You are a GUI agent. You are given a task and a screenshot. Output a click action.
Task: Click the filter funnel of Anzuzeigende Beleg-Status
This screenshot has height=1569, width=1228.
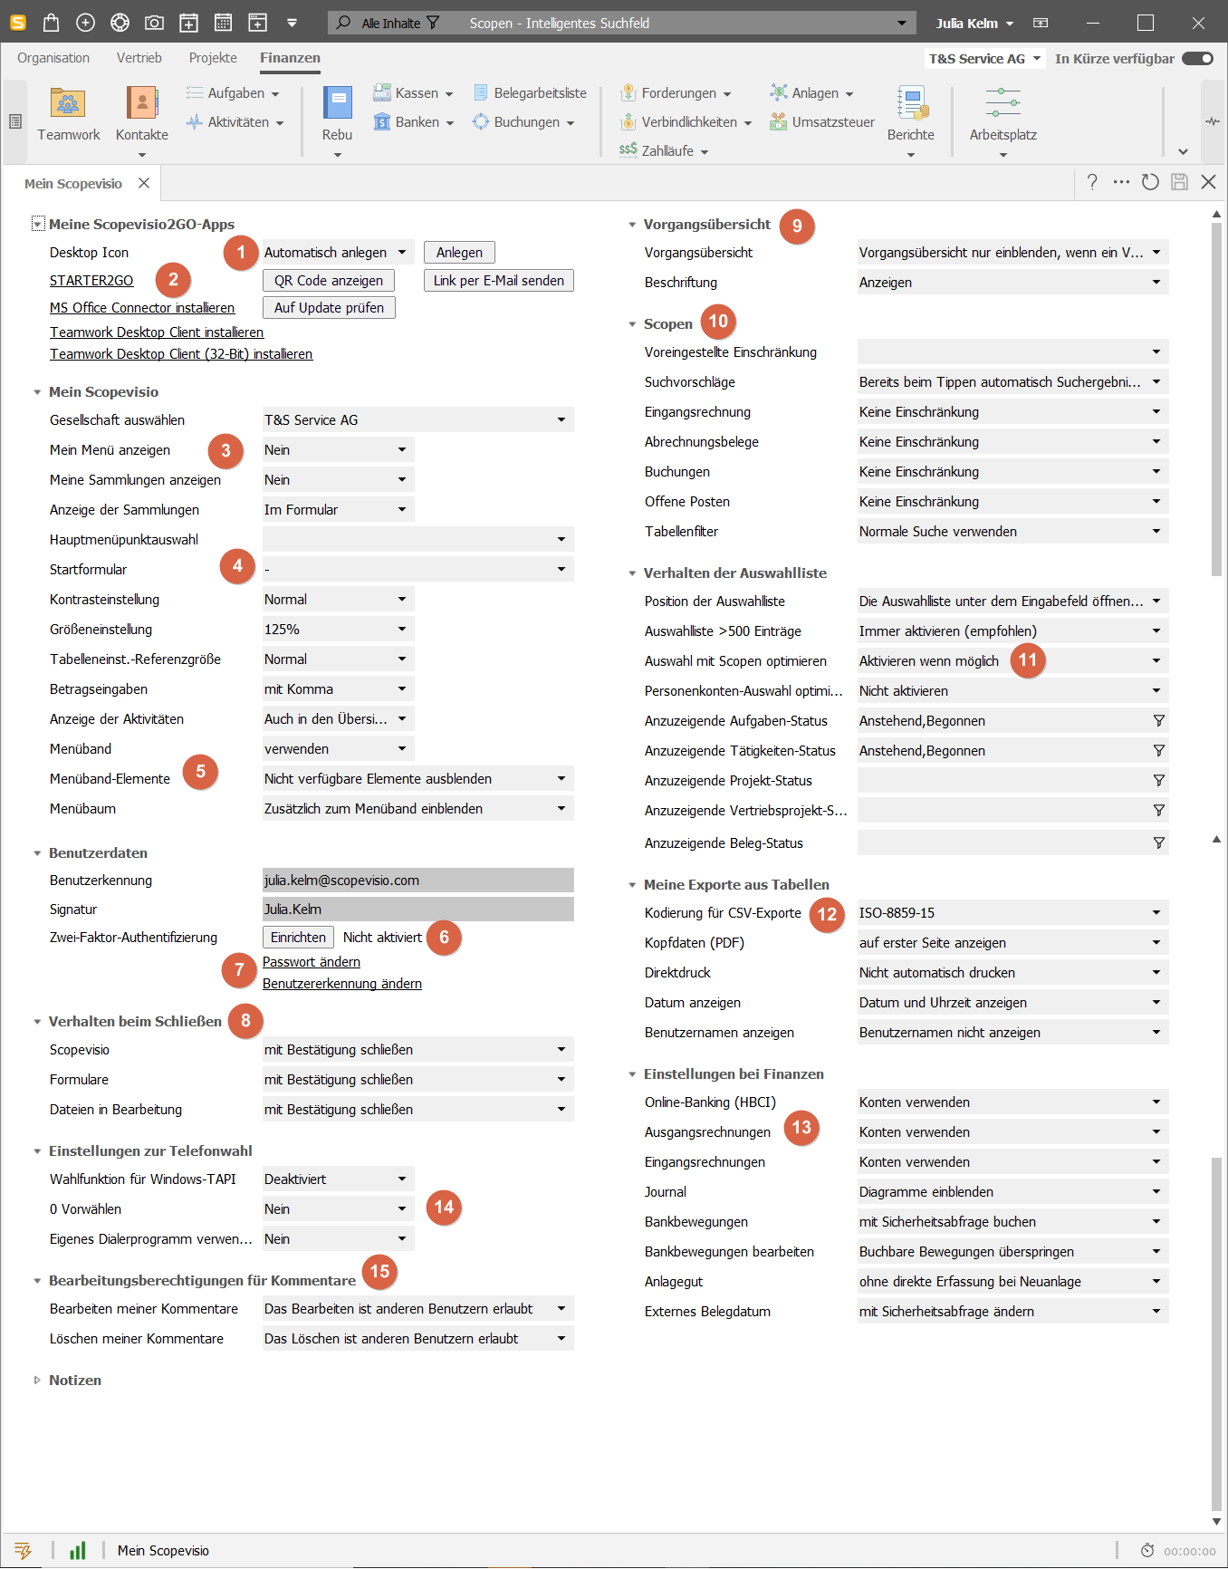click(x=1158, y=843)
